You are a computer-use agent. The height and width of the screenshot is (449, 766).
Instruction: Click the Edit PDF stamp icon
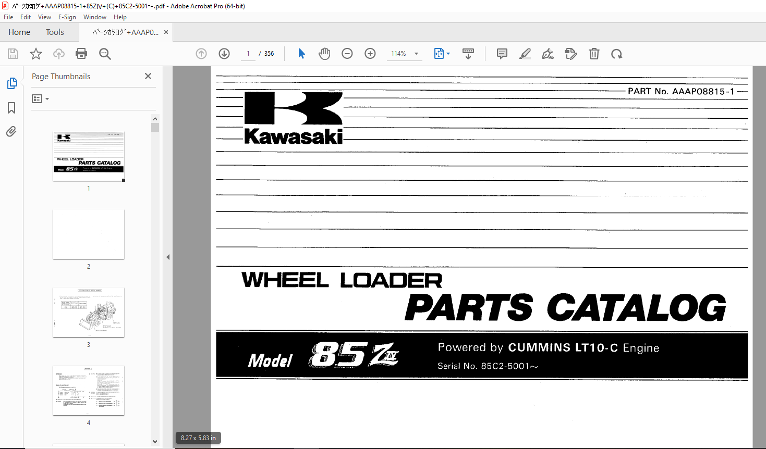coord(571,54)
